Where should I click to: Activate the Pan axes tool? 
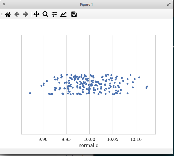click(x=36, y=14)
